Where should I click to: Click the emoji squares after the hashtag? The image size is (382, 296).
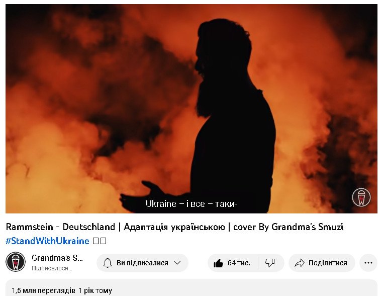100,241
